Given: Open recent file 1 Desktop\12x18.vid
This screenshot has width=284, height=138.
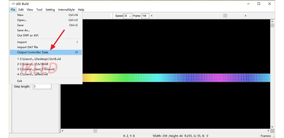Looking at the screenshot, I should [x=46, y=59].
